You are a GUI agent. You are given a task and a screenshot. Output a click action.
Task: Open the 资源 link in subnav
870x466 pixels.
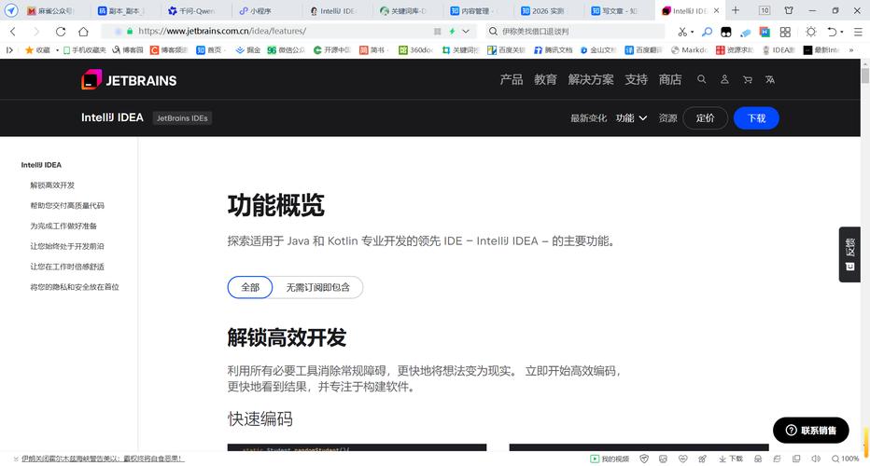[x=667, y=118]
